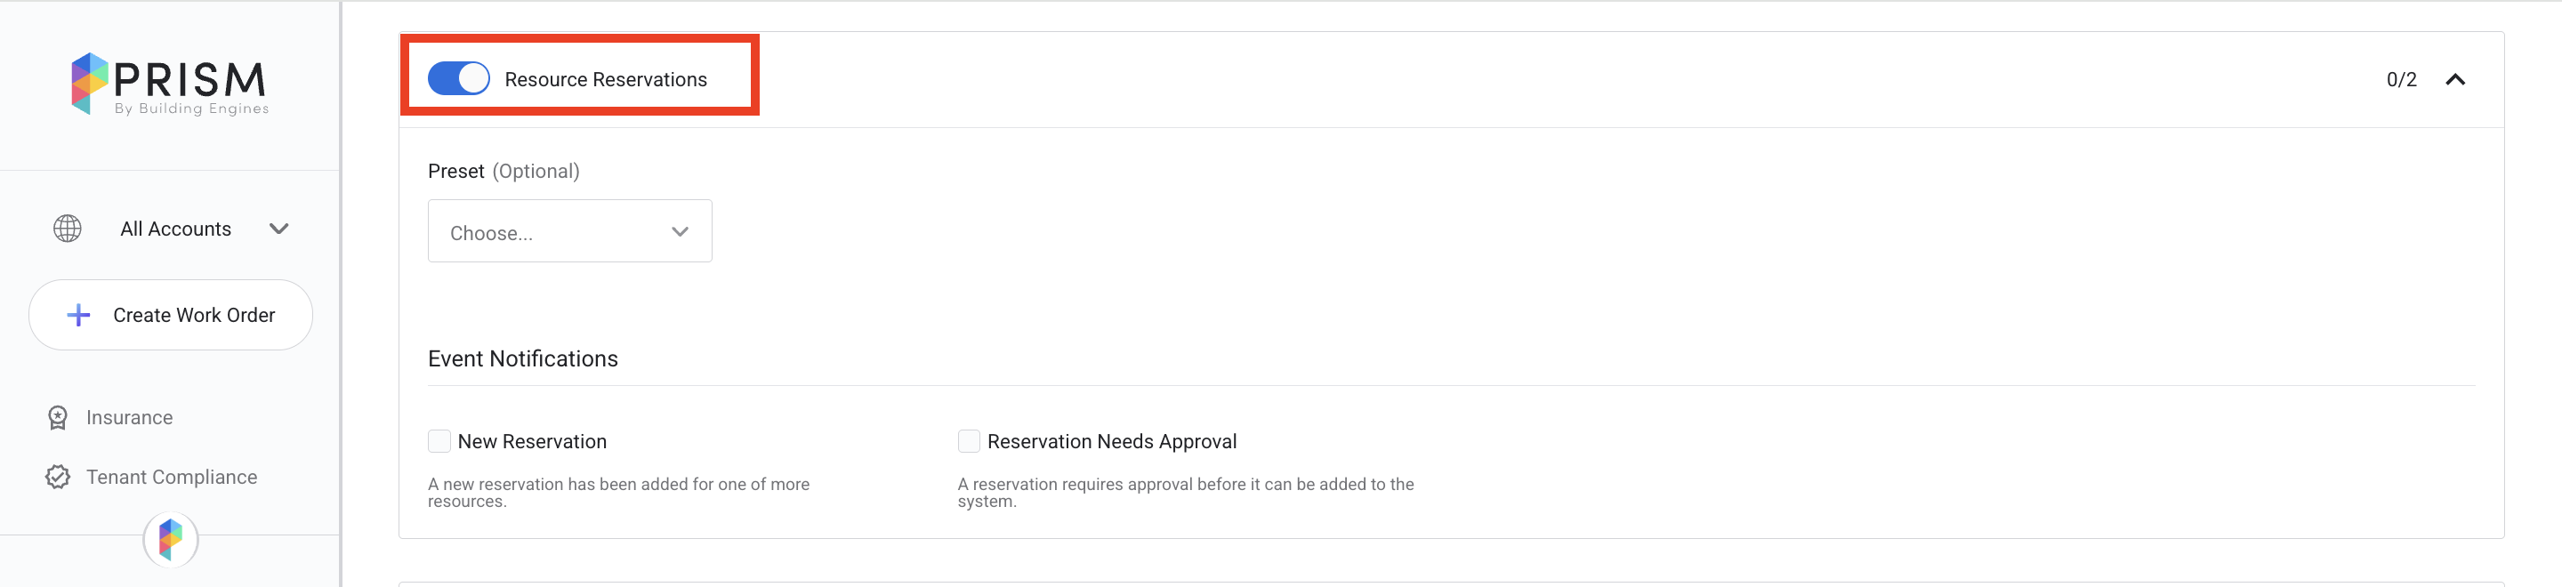Click the Resource Reservations section title
This screenshot has width=2562, height=587.
(x=605, y=79)
